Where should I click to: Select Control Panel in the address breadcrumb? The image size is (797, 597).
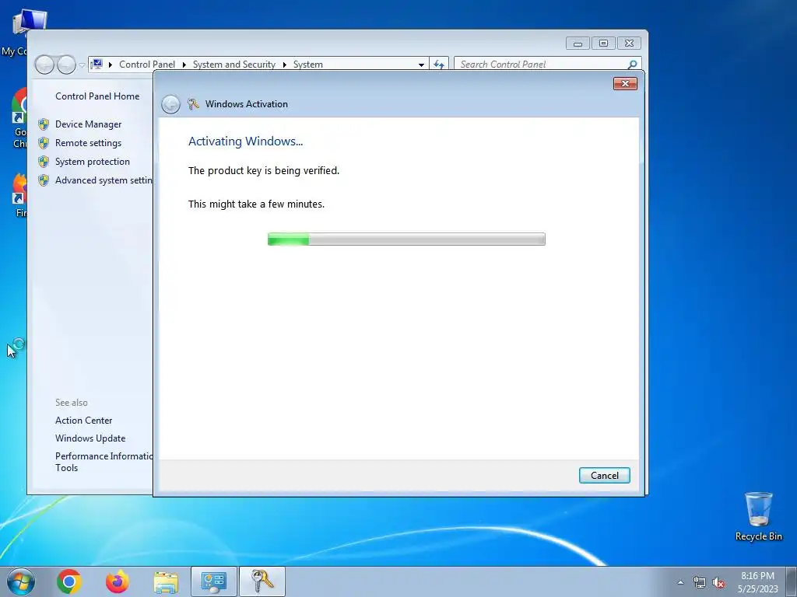(147, 65)
